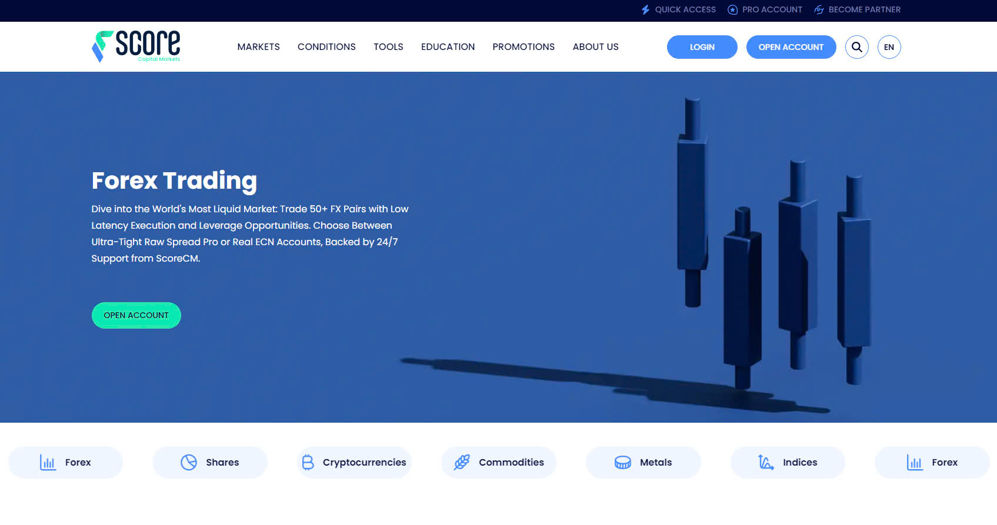Open the Tools menu
Screen dimensions: 997x525
coord(388,47)
